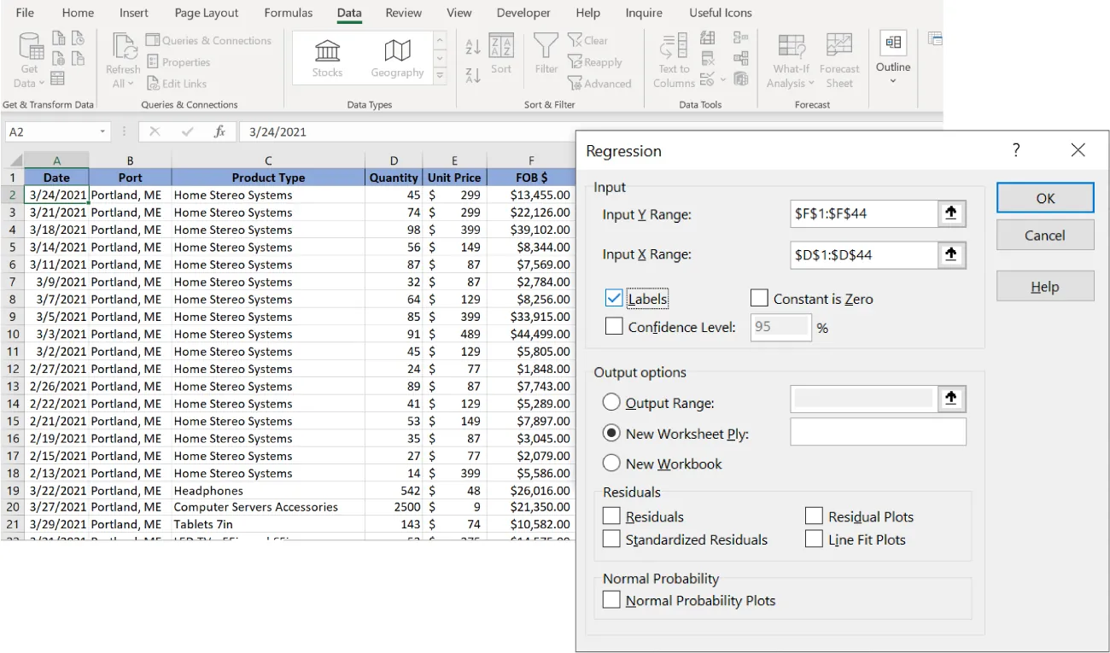Select the Geography data type

(x=396, y=56)
